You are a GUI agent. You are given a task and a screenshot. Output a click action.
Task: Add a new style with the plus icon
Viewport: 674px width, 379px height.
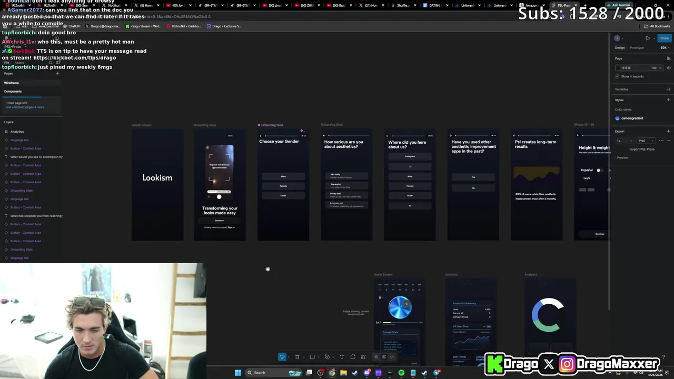pyautogui.click(x=669, y=99)
